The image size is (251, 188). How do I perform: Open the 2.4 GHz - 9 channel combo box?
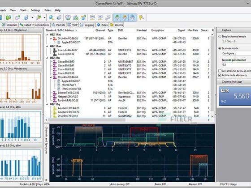click(237, 41)
